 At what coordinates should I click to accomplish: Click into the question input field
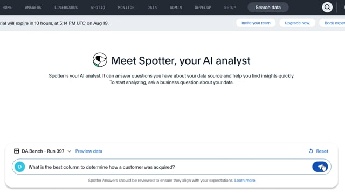click(167, 167)
